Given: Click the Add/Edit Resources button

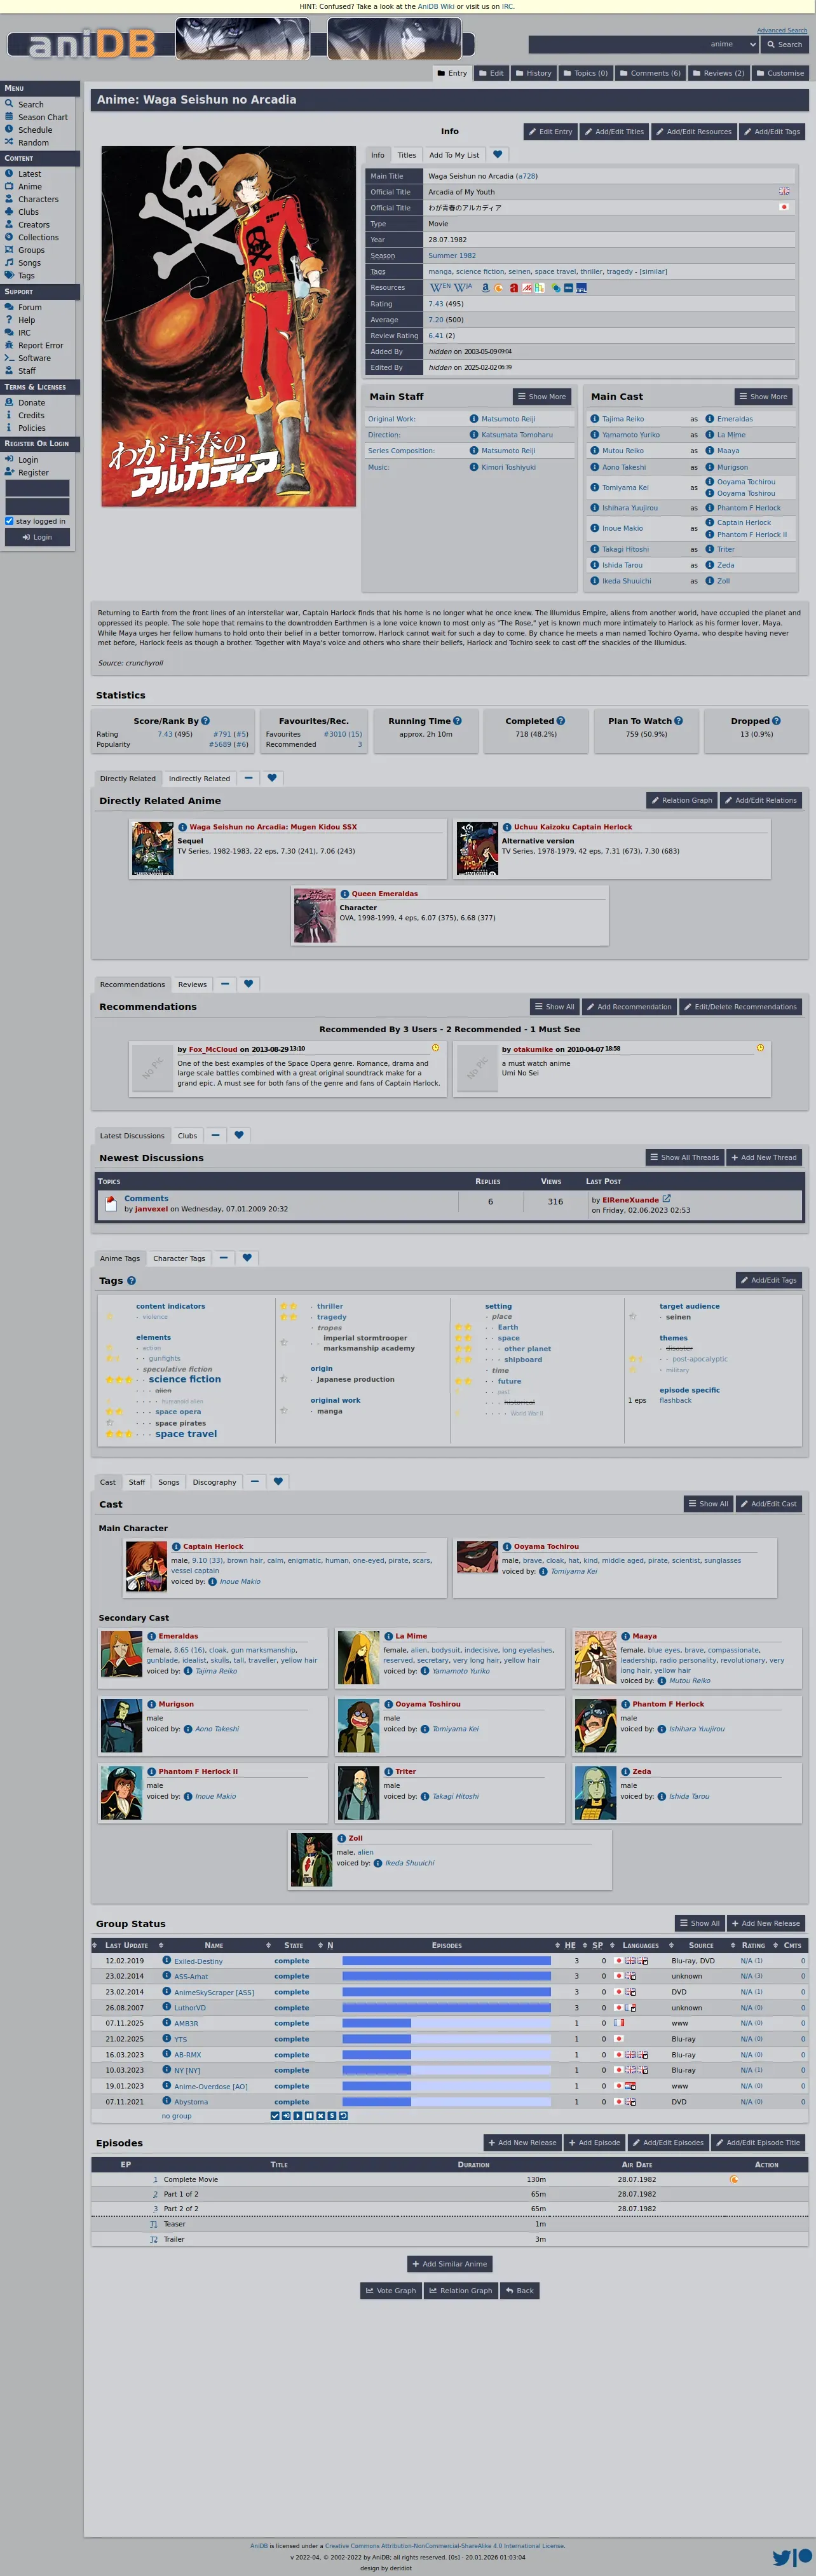Looking at the screenshot, I should pyautogui.click(x=693, y=131).
